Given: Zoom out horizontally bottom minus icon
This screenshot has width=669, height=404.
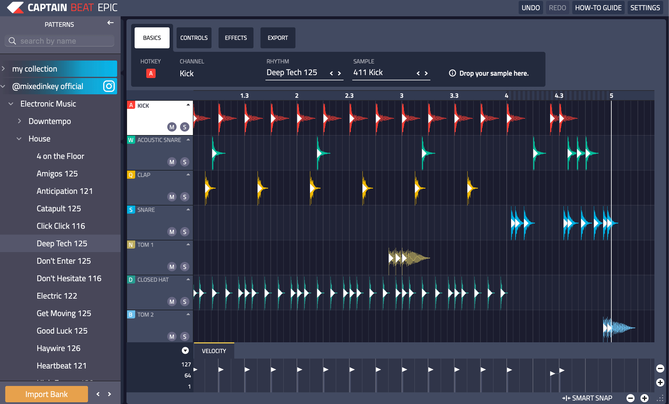Looking at the screenshot, I should click(631, 398).
